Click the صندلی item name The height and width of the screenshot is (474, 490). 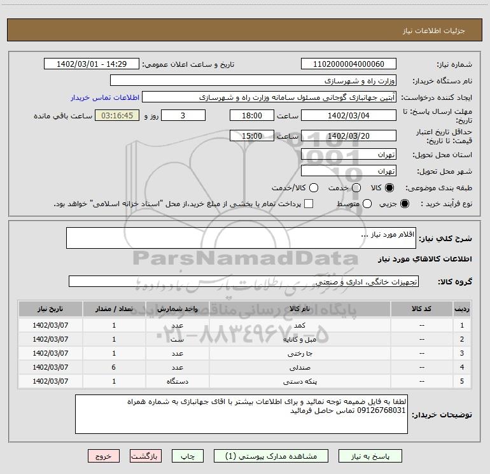click(300, 368)
